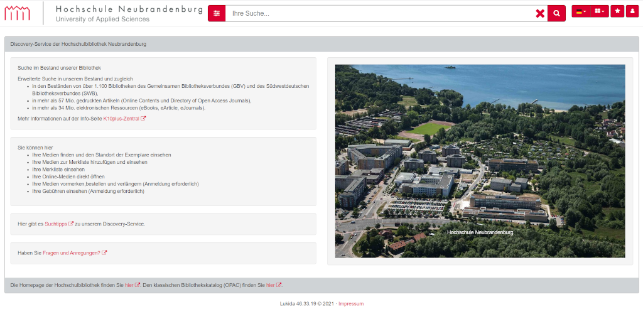Open the star bookmarks list icon
The height and width of the screenshot is (309, 643).
coord(617,11)
